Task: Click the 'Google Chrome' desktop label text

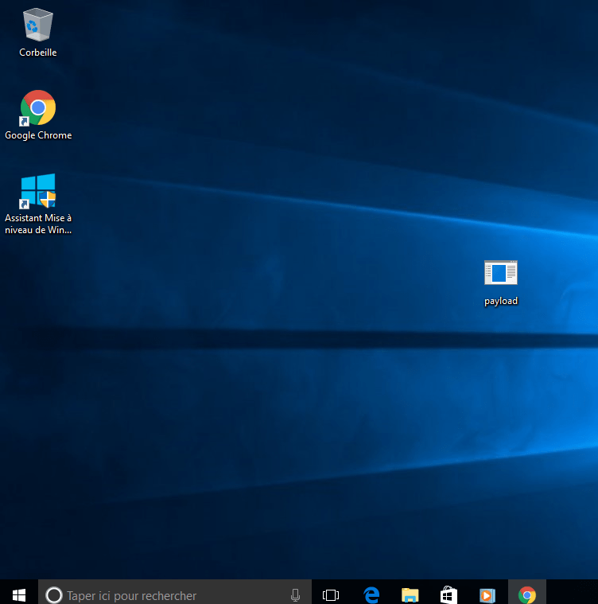Action: tap(38, 135)
